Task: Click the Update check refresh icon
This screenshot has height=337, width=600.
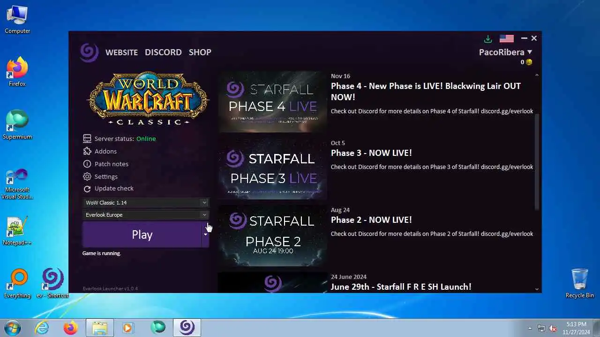Action: point(87,189)
